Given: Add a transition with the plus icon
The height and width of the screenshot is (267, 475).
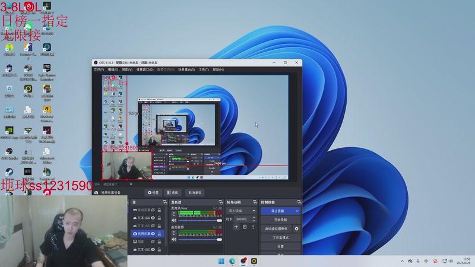Looking at the screenshot, I should pos(236,227).
